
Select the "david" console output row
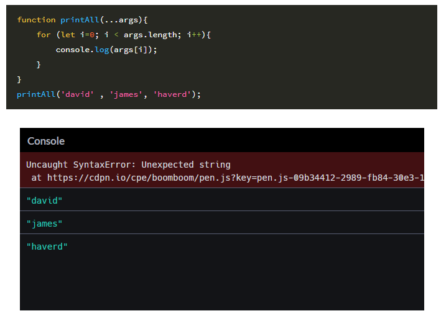click(x=222, y=200)
